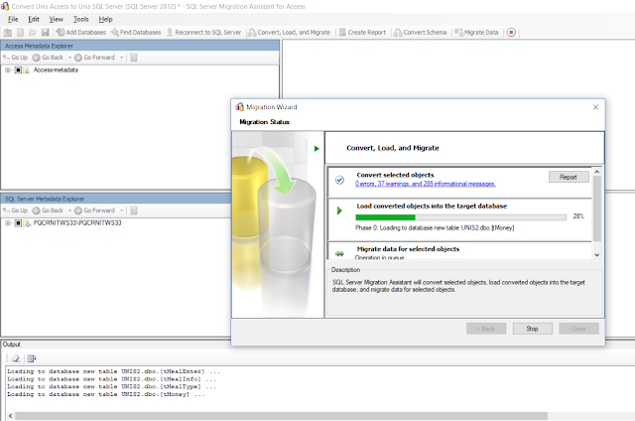Click the Clear output eraser icon

[16, 358]
